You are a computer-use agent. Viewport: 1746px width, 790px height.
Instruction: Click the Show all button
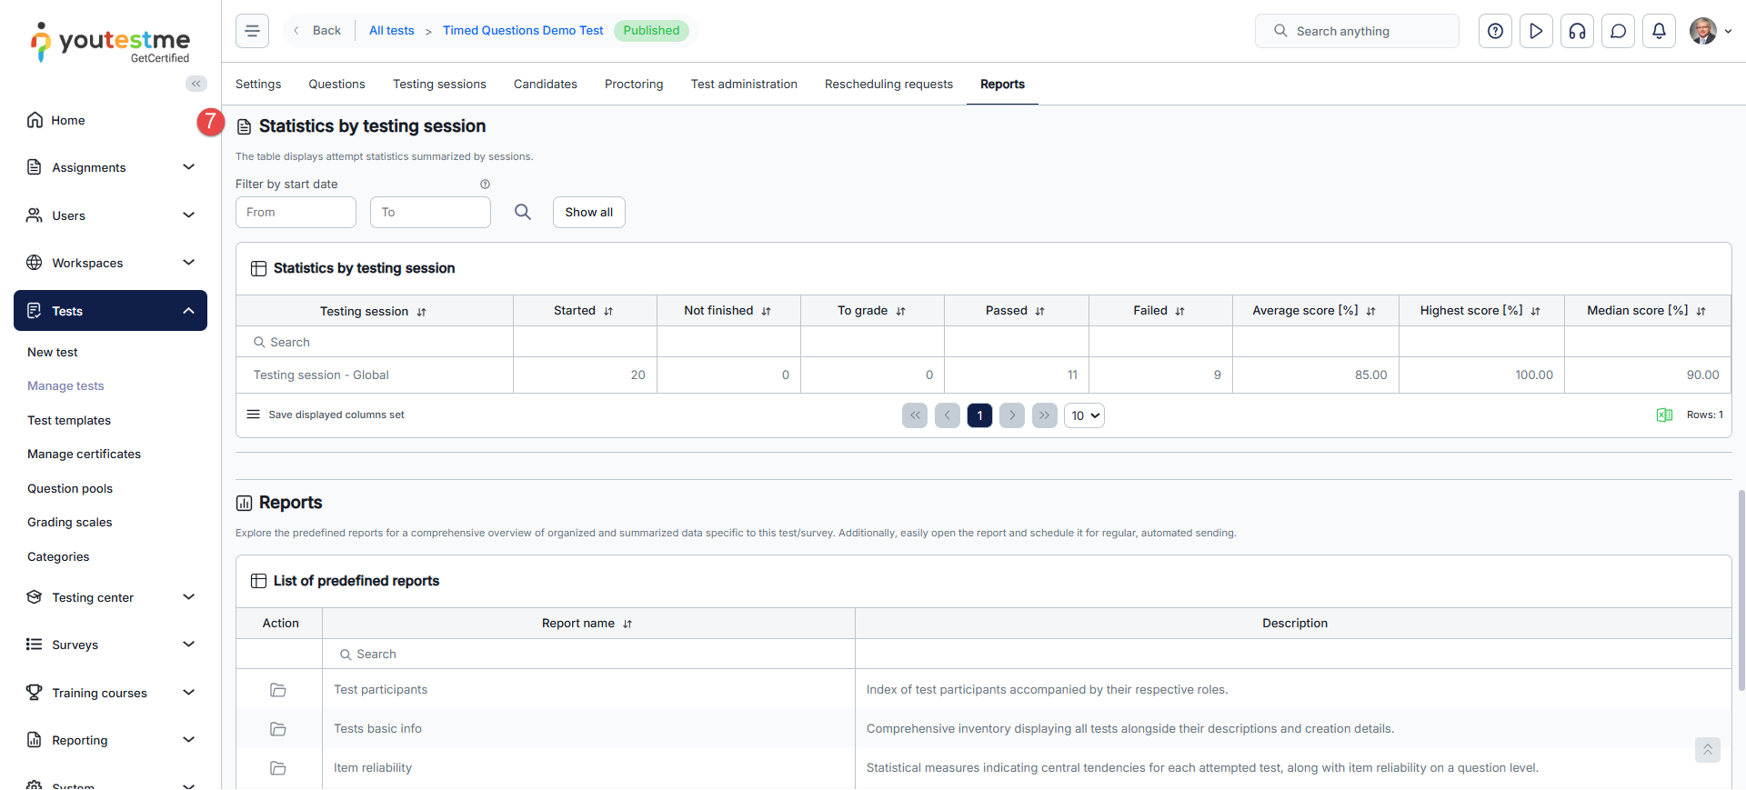point(588,212)
